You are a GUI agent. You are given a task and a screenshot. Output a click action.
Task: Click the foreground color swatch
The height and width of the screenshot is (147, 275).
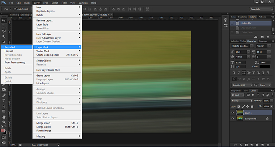click(x=3, y=130)
